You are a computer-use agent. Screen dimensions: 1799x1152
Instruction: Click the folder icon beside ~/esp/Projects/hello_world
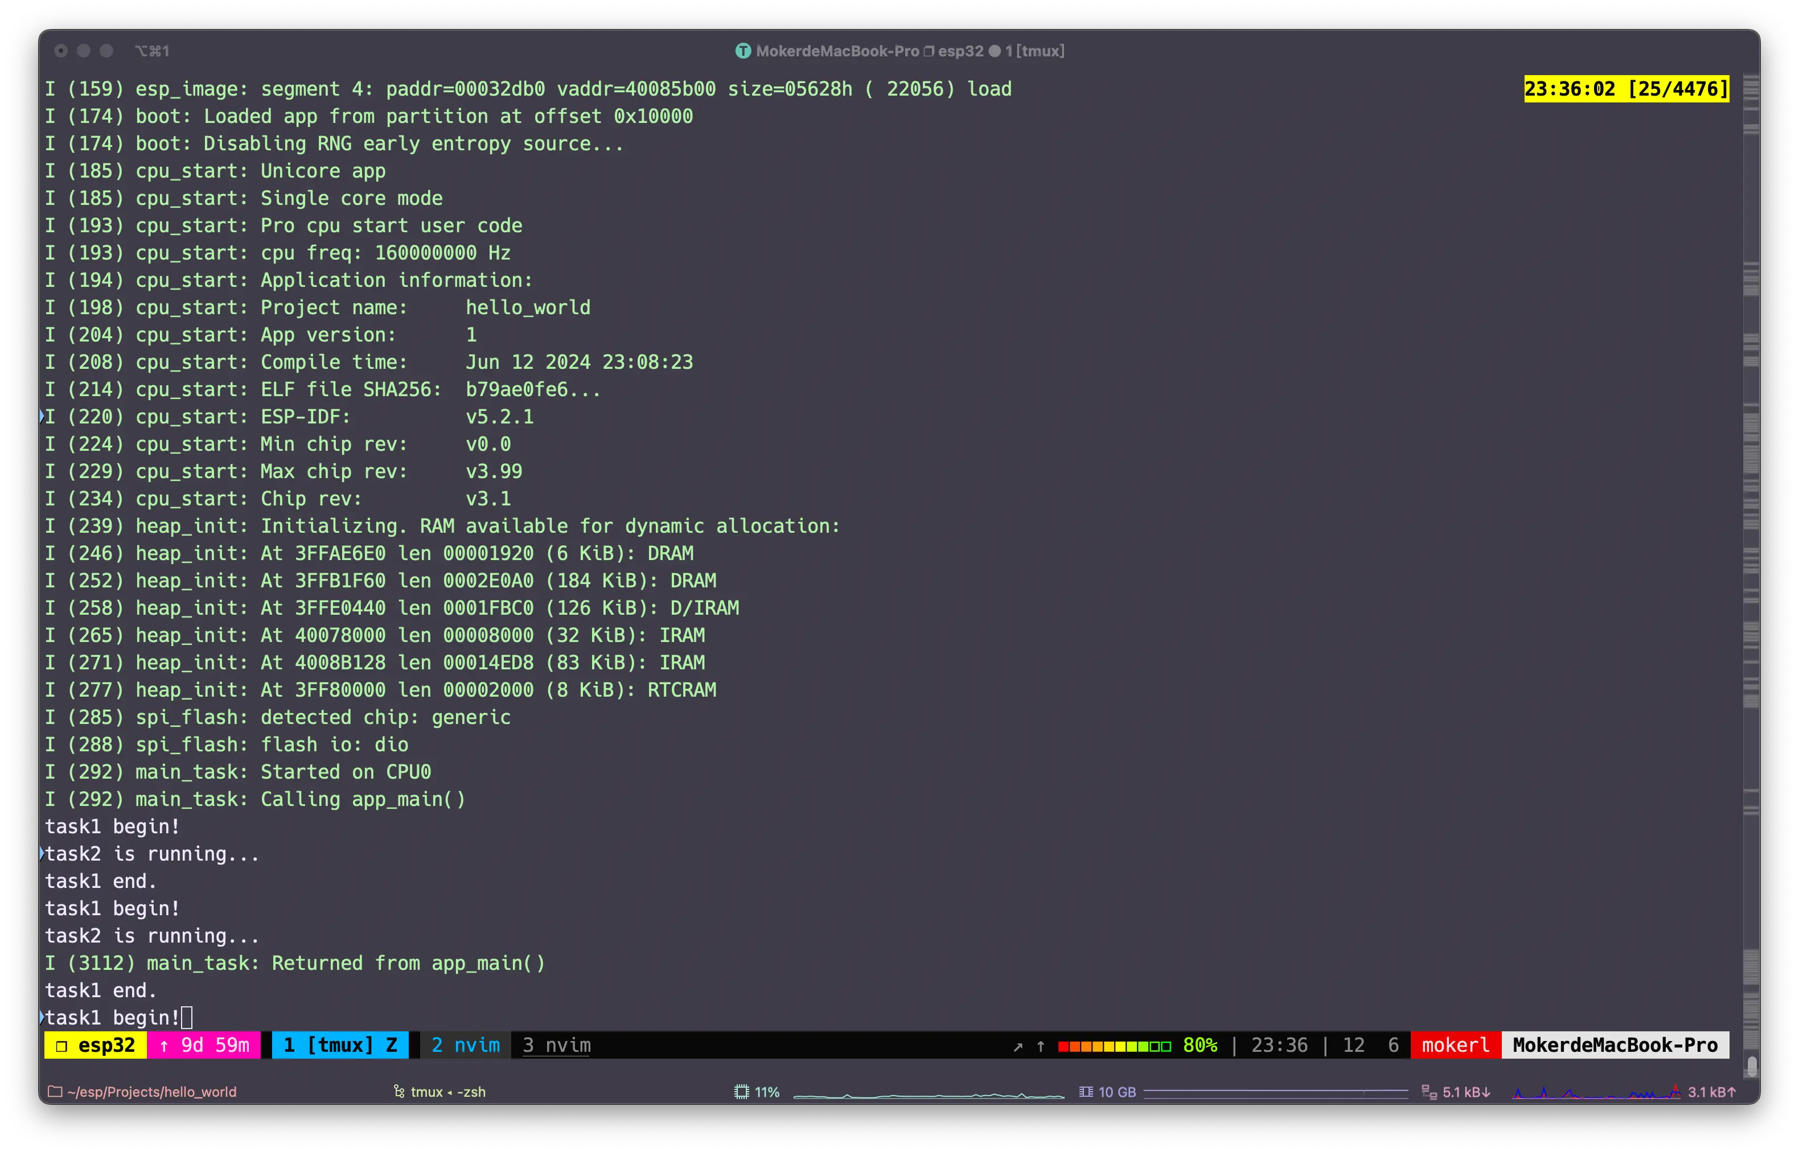coord(55,1092)
